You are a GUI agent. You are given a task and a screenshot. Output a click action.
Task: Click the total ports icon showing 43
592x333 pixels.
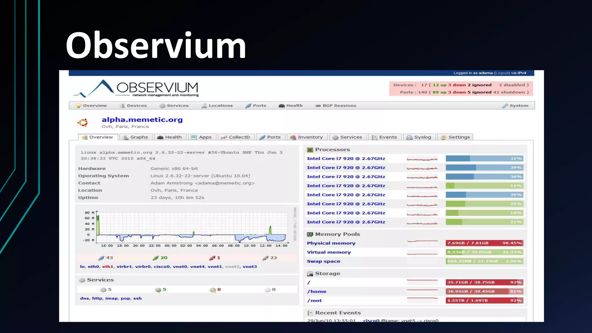(101, 258)
